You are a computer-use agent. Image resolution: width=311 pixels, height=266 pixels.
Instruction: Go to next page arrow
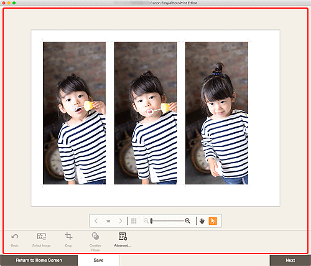coord(121,221)
